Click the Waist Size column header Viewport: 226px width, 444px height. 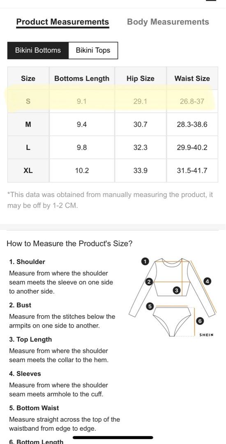coord(192,79)
